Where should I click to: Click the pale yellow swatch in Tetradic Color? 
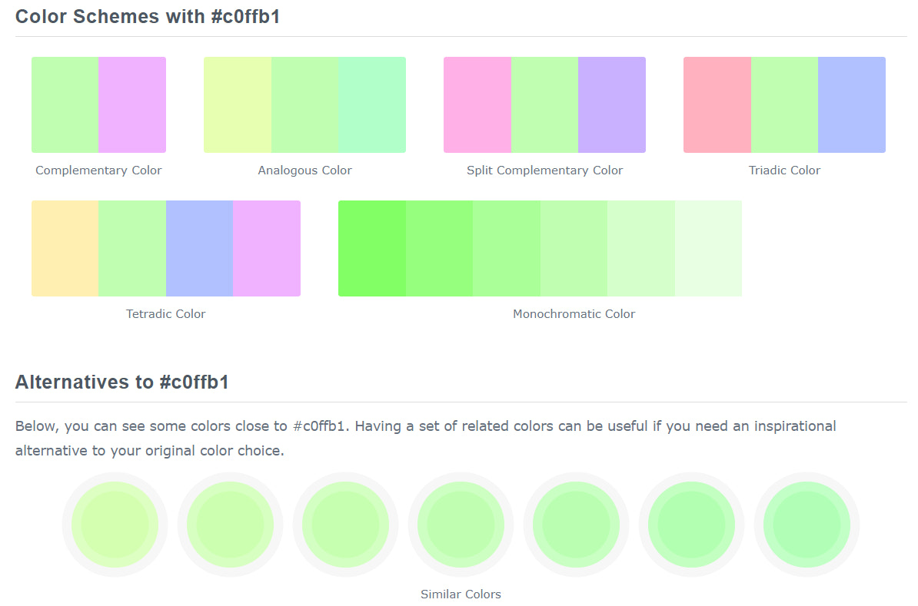tap(65, 248)
